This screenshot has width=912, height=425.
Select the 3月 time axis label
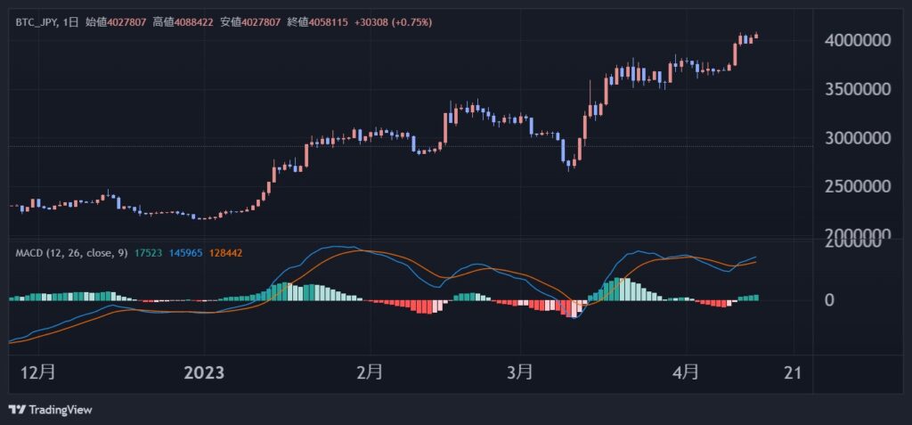click(519, 372)
